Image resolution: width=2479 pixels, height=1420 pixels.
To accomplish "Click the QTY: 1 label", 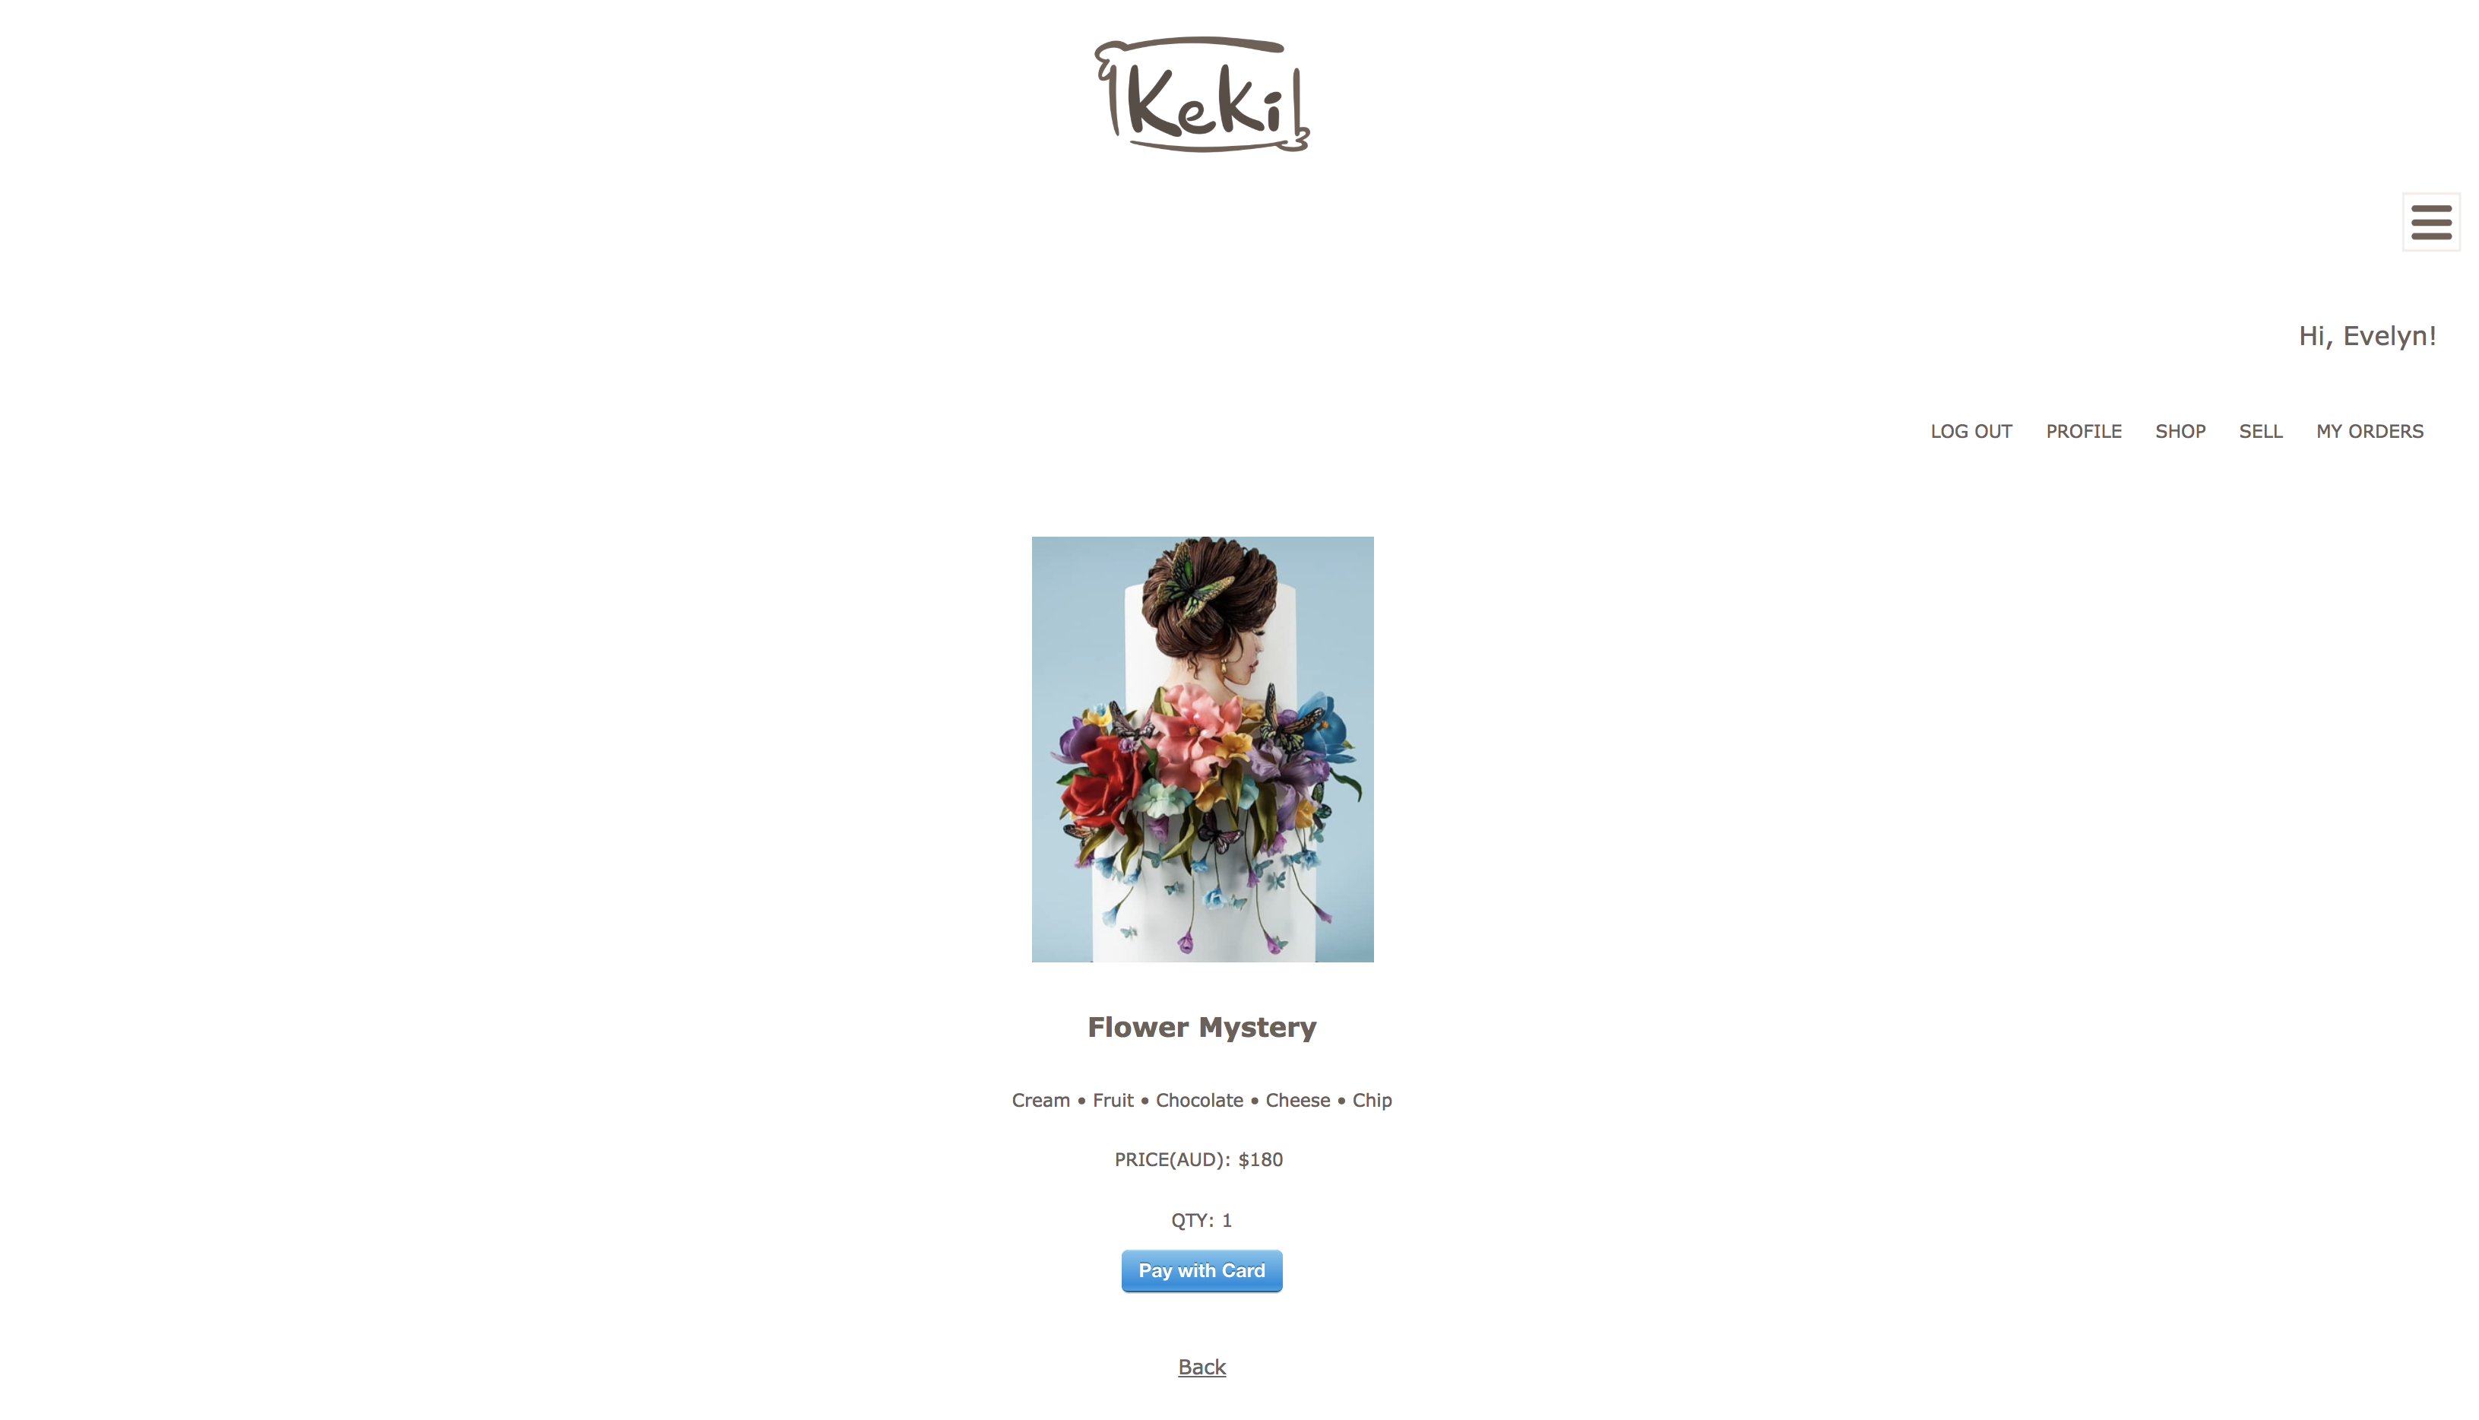I will tap(1201, 1220).
